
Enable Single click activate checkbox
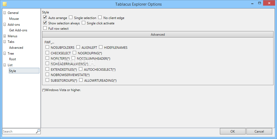[x=84, y=23]
